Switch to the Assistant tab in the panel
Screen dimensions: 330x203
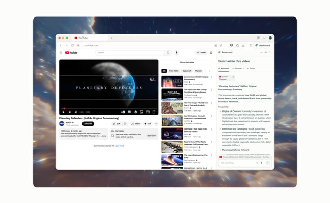(x=224, y=68)
